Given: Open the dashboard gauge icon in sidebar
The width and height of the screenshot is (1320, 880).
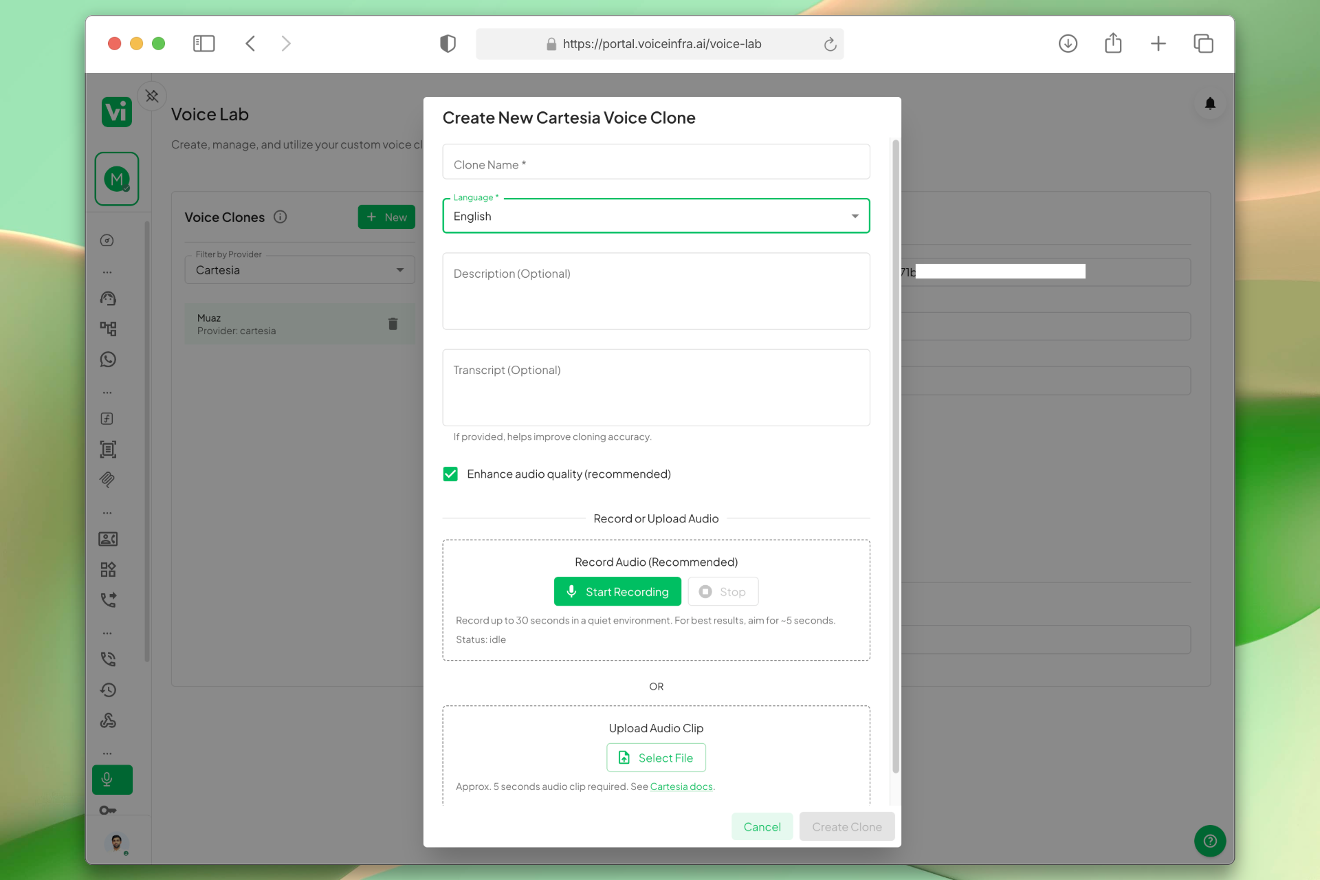Looking at the screenshot, I should [107, 241].
